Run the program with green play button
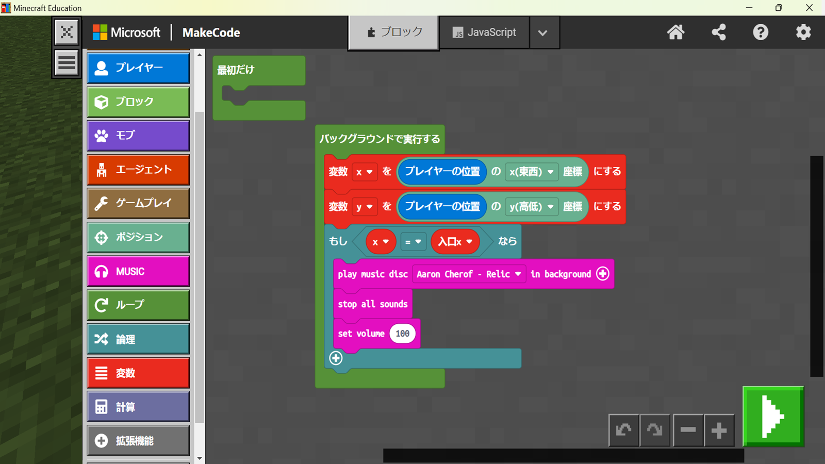The image size is (825, 464). point(773,416)
